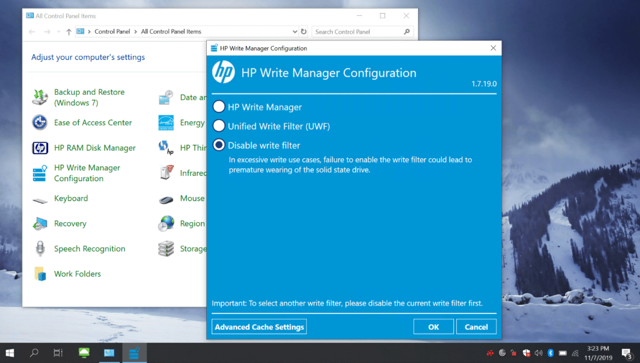The width and height of the screenshot is (640, 363).
Task: Cancel the HP Write Manager Configuration dialog
Action: point(476,327)
